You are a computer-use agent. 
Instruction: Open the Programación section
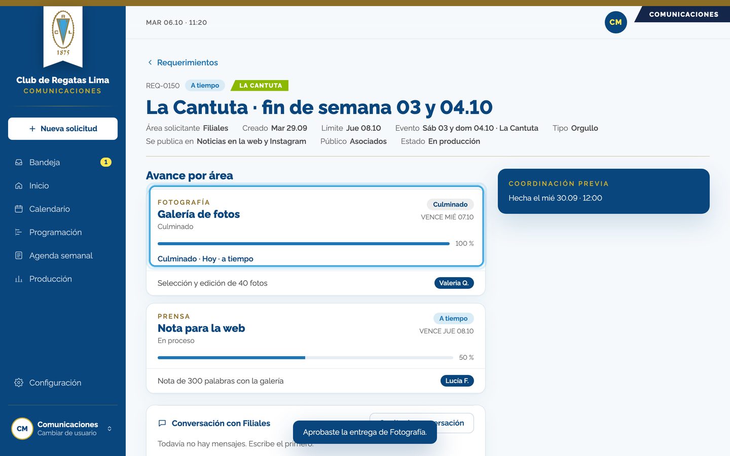pos(63,232)
